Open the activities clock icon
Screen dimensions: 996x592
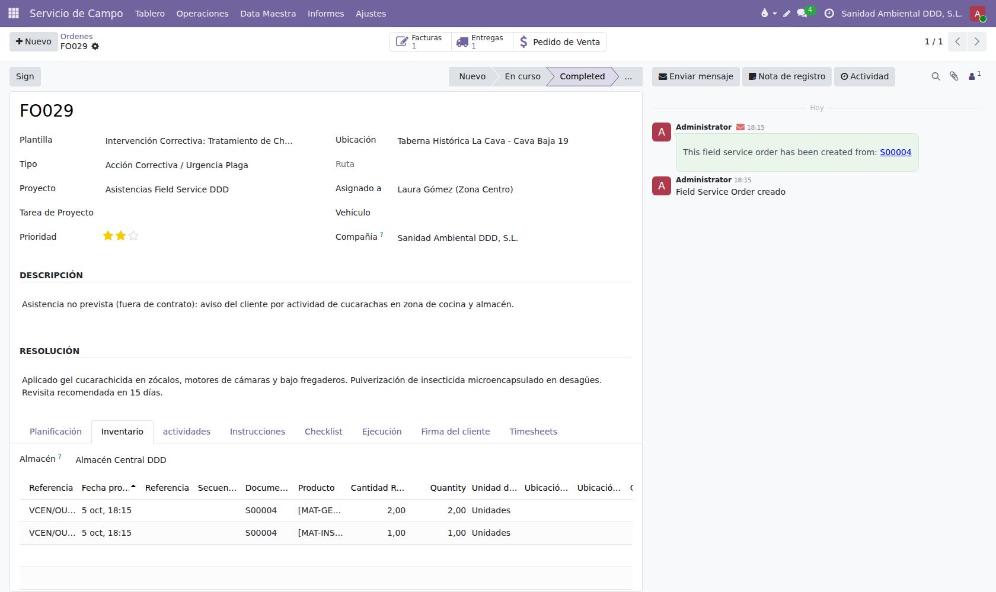coord(829,13)
